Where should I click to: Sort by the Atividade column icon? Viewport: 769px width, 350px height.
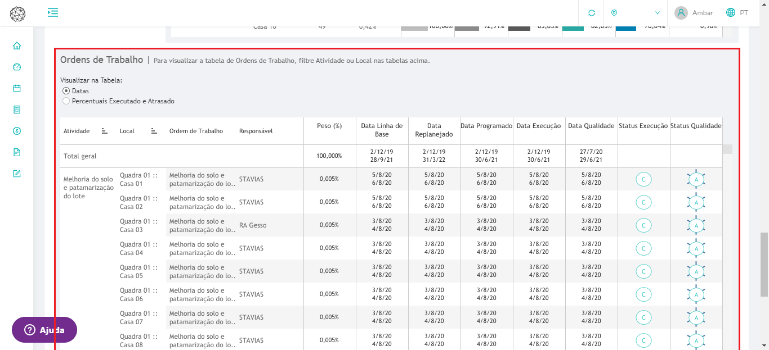[x=105, y=131]
